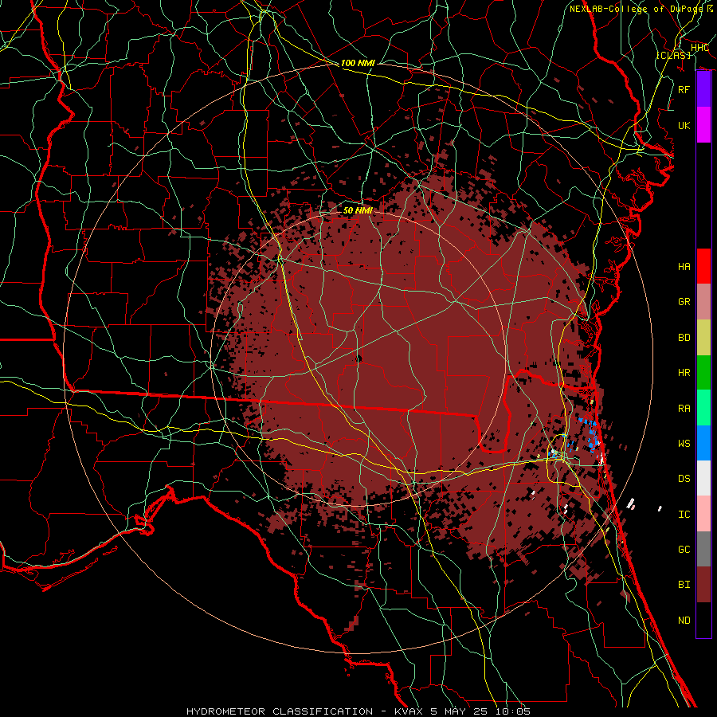Click the GC legend label

[684, 549]
